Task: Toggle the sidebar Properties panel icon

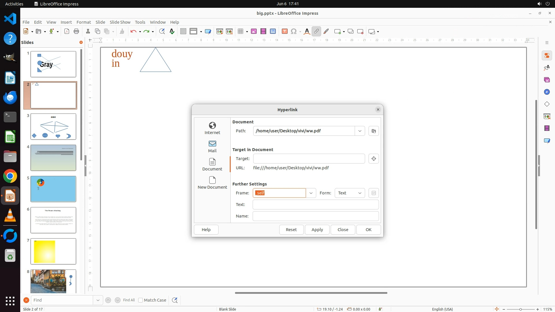Action: coord(547,55)
